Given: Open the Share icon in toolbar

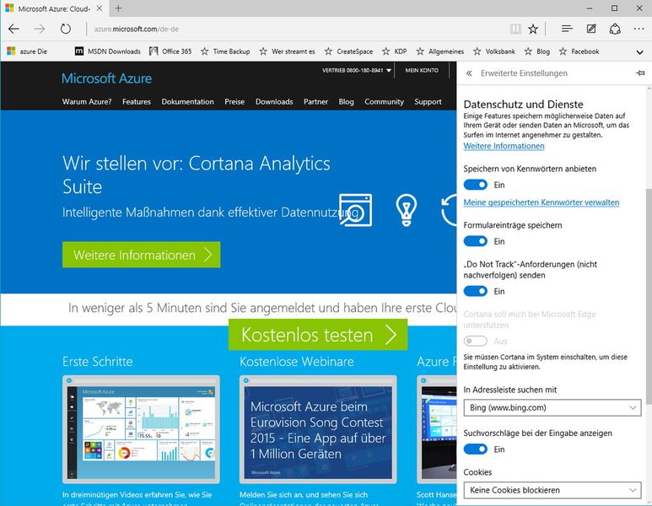Looking at the screenshot, I should point(615,29).
